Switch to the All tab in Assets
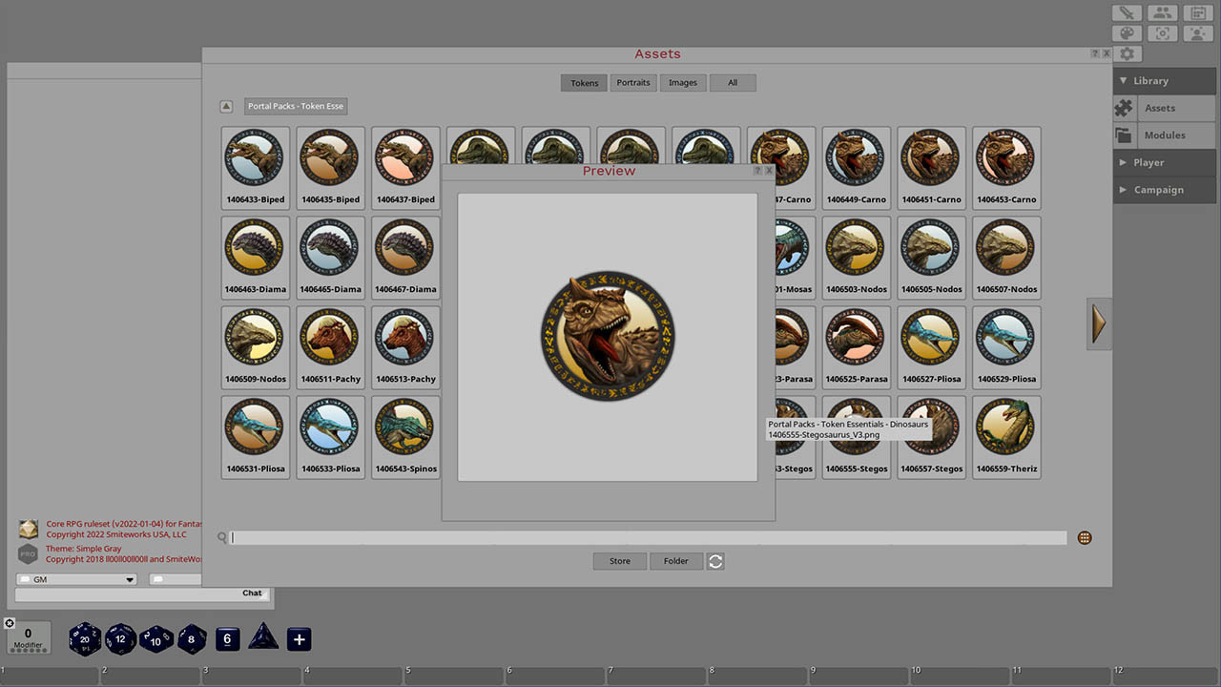This screenshot has width=1221, height=687. point(733,83)
